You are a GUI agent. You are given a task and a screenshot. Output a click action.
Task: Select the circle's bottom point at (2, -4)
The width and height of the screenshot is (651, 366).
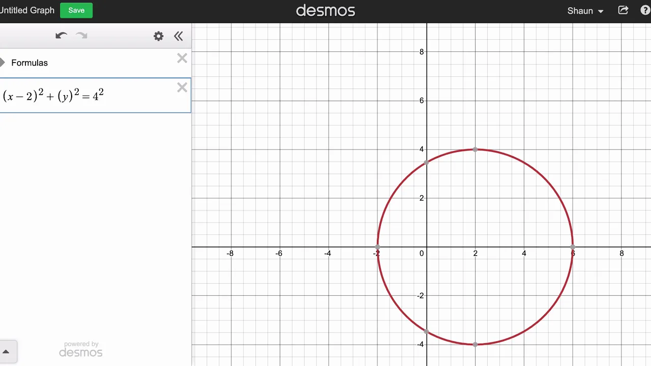click(x=475, y=344)
